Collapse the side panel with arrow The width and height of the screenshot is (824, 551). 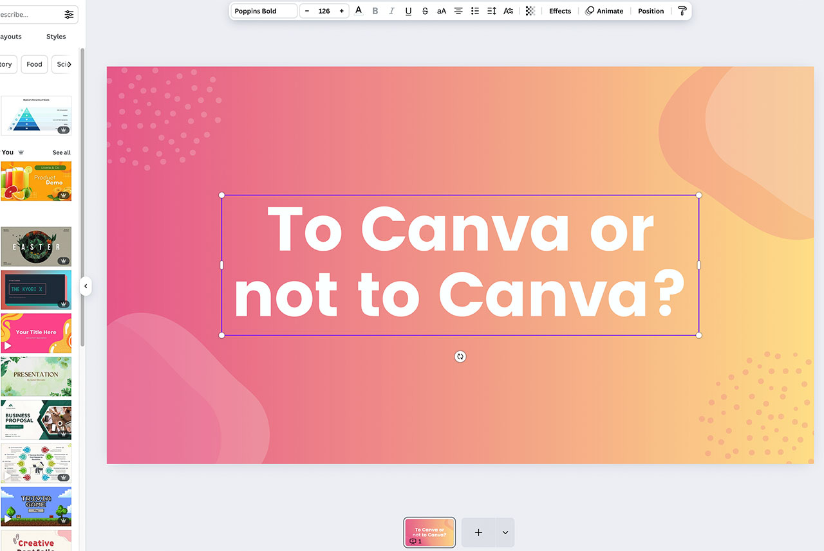point(86,286)
